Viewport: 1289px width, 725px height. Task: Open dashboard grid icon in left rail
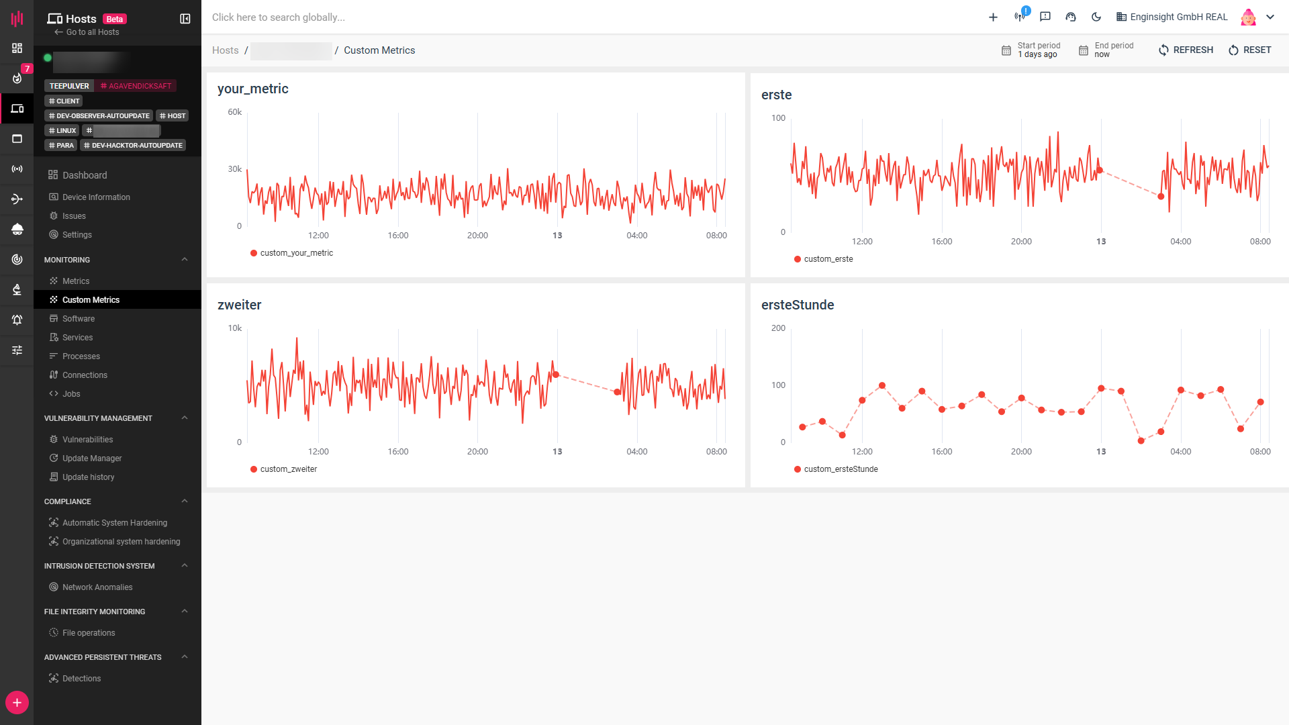[17, 48]
